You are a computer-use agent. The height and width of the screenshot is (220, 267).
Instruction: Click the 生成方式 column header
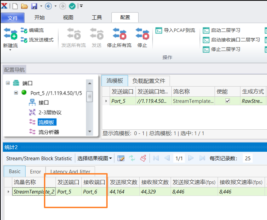pyautogui.click(x=253, y=92)
